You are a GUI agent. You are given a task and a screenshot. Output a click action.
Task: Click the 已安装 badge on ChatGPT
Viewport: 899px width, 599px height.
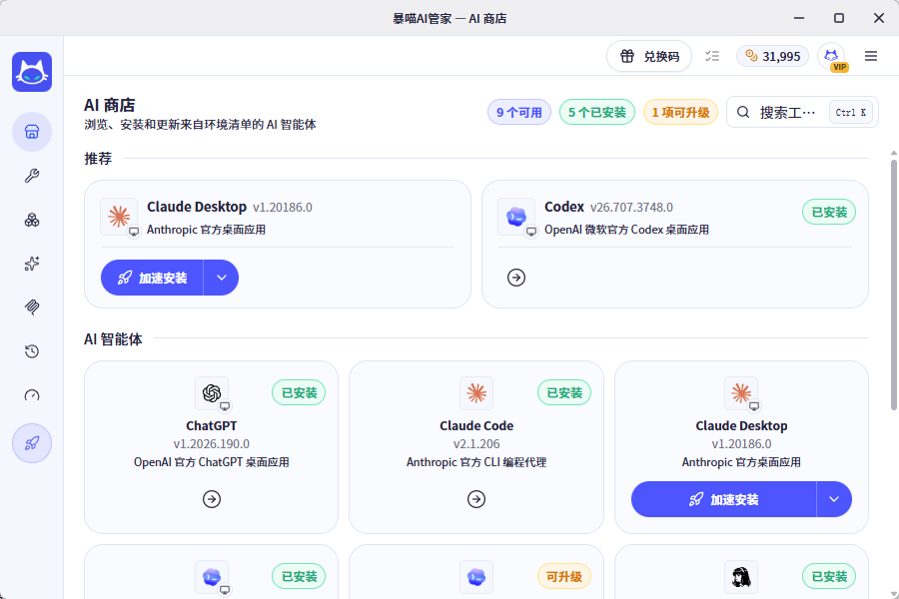[x=299, y=392]
